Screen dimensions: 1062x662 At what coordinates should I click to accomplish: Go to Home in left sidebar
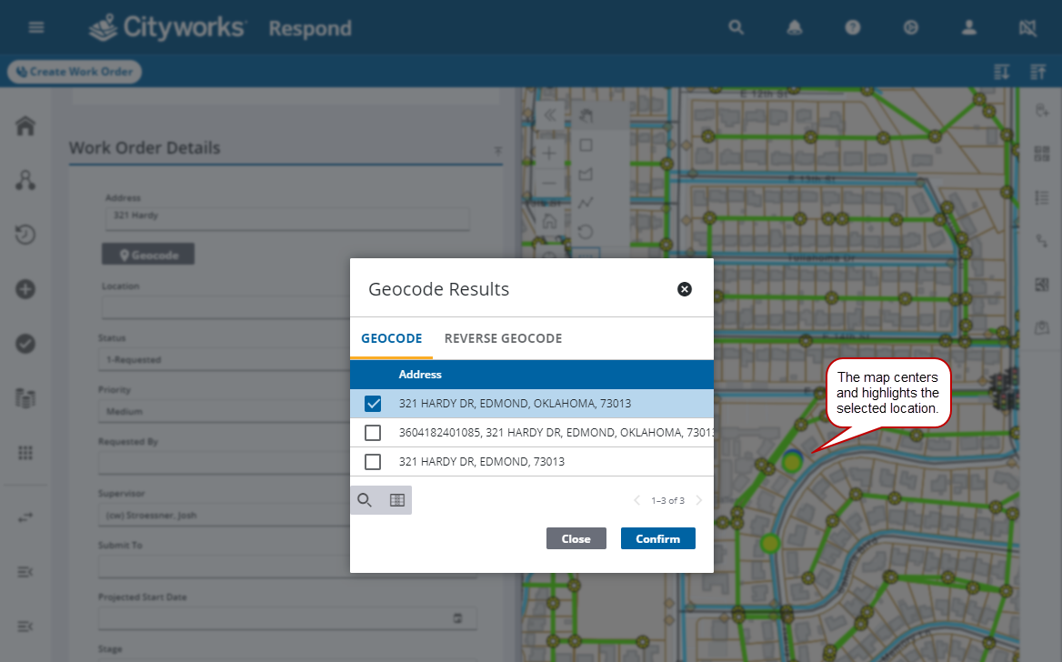tap(25, 126)
